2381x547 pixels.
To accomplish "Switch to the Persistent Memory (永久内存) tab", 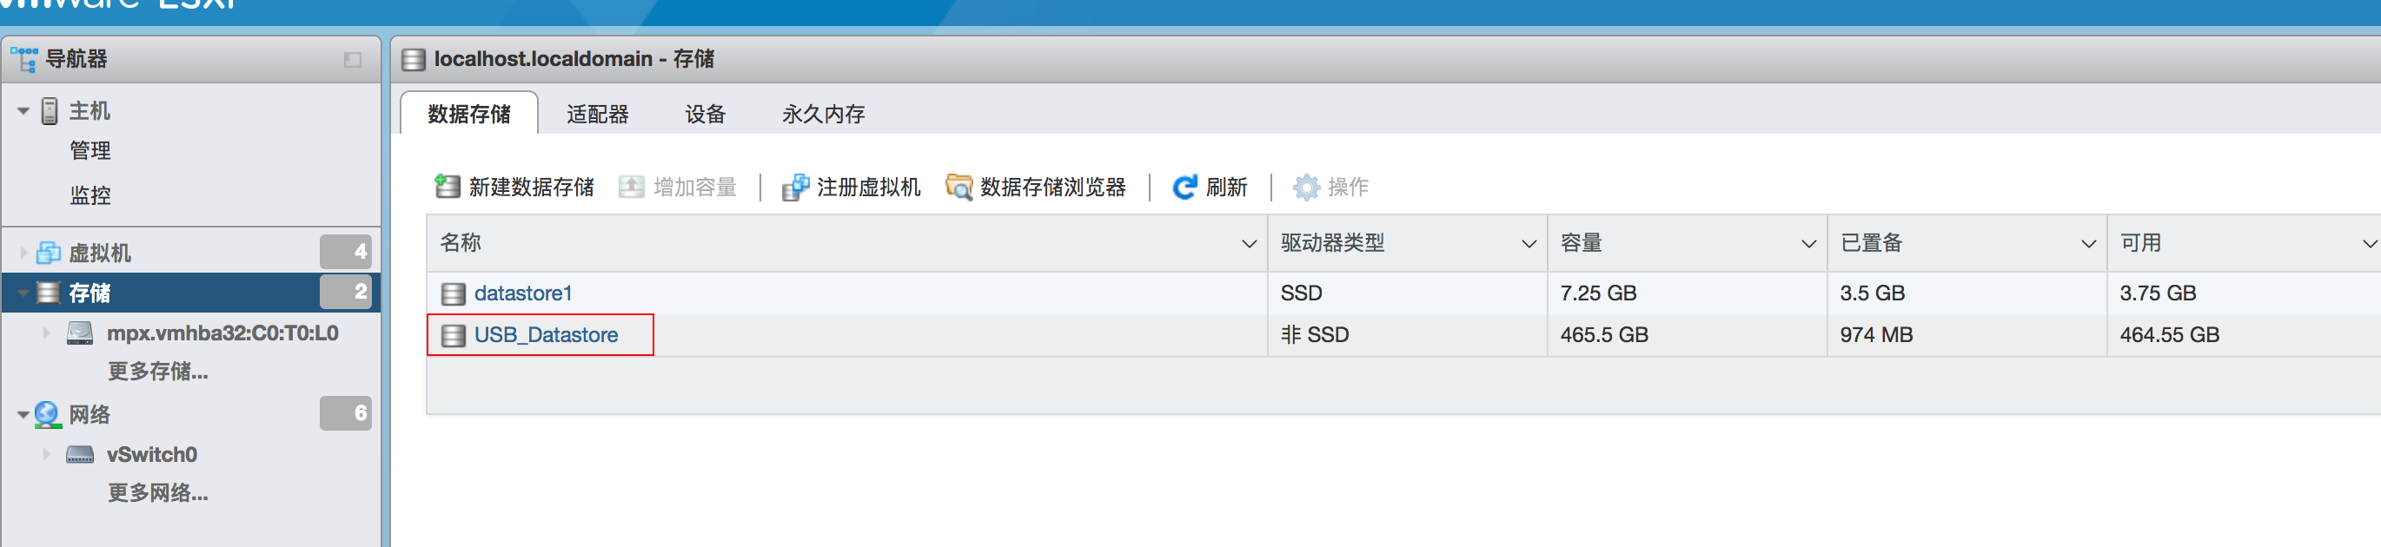I will point(823,114).
